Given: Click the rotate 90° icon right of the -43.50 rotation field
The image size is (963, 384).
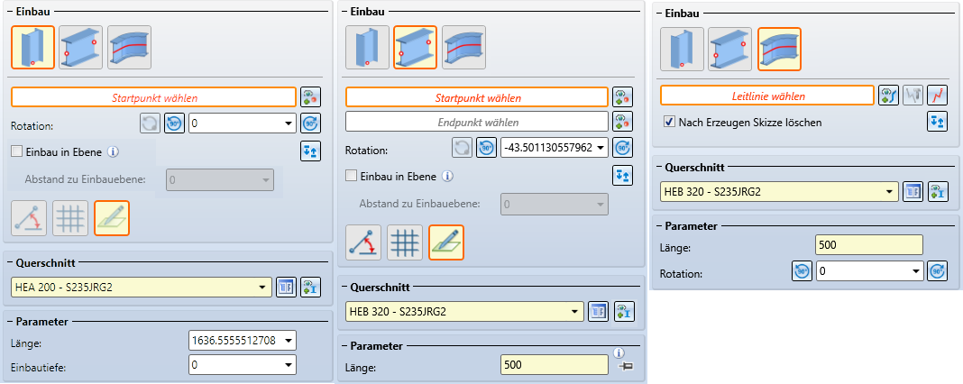Looking at the screenshot, I should [x=622, y=148].
